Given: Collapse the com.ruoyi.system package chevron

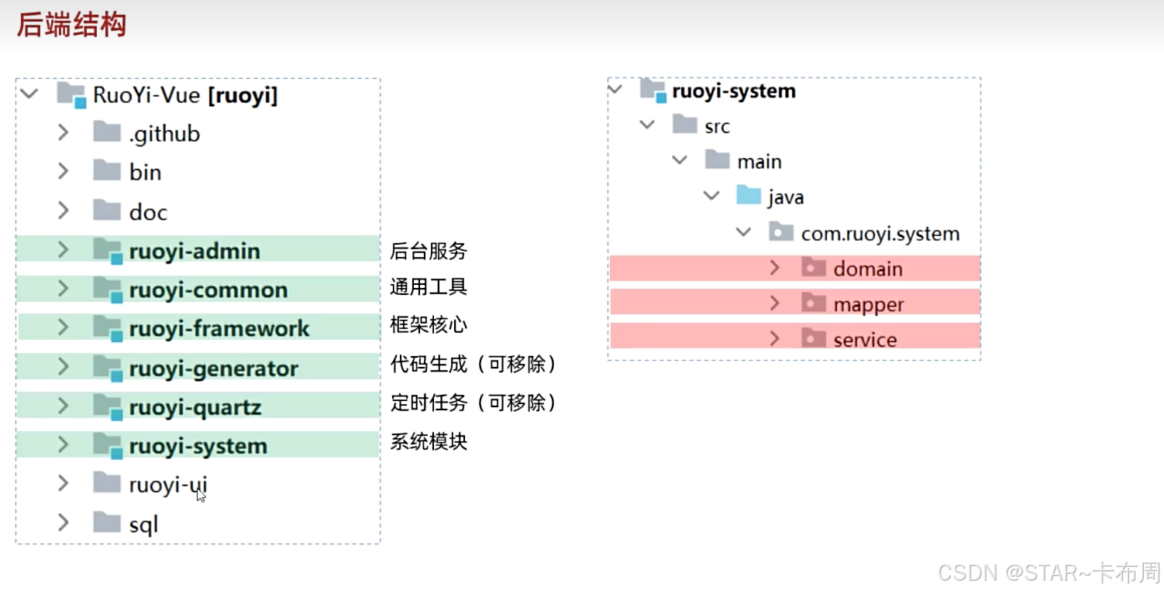Looking at the screenshot, I should [x=743, y=231].
